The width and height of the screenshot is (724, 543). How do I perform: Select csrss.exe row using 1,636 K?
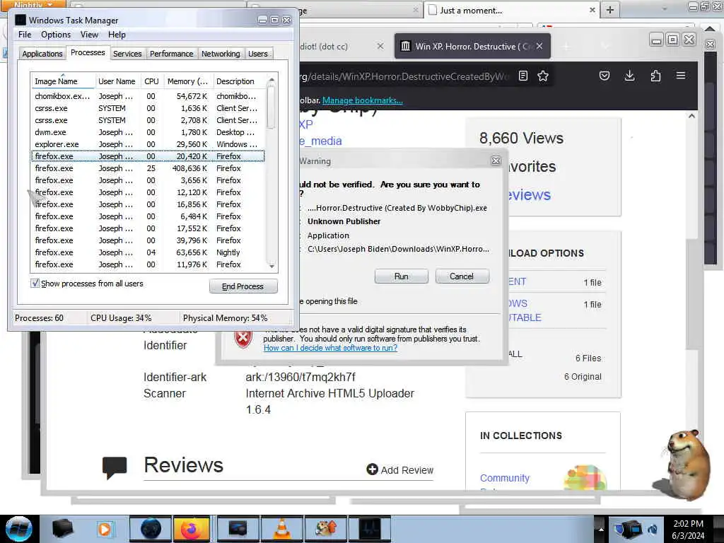[x=148, y=108]
